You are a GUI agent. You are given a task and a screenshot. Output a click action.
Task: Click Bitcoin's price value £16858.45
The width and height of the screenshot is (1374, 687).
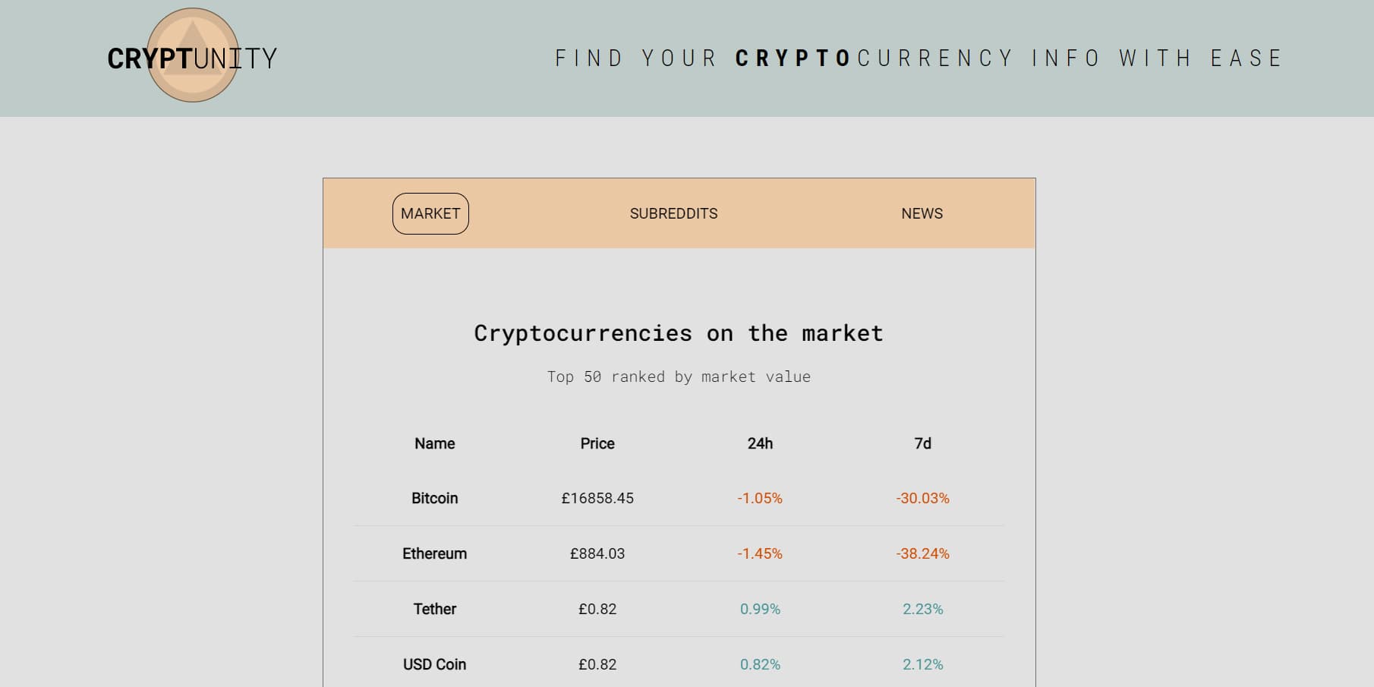coord(597,499)
